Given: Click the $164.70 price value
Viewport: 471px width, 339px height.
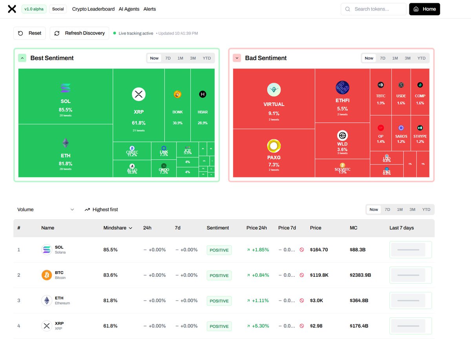Looking at the screenshot, I should [x=319, y=250].
